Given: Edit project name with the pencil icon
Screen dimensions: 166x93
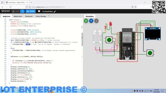Looking at the screenshot, I should (55, 12).
